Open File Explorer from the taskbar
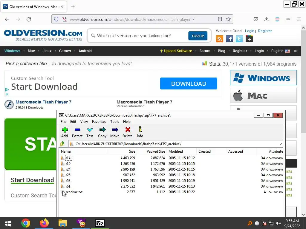 [63, 223]
